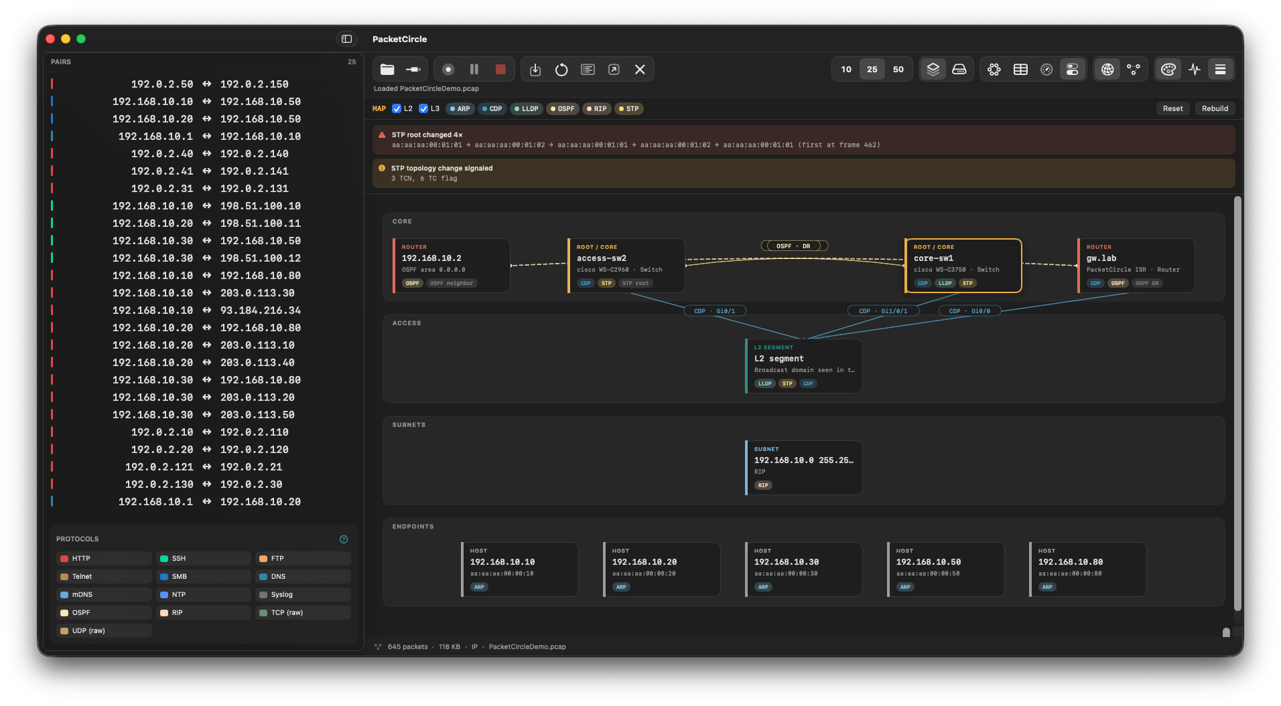Select the core-sw1 switch node
The height and width of the screenshot is (706, 1281).
(x=963, y=266)
